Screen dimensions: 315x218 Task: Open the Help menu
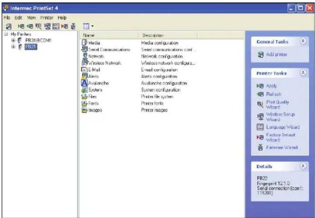click(62, 18)
